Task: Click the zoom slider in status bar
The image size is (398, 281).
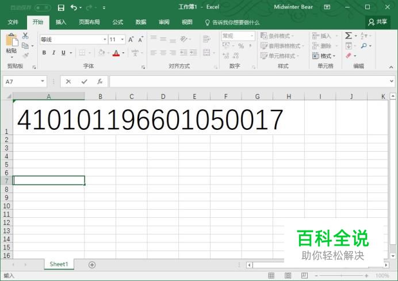Action: click(x=341, y=275)
